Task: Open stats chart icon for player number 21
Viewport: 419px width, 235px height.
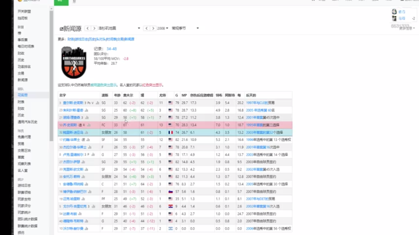Action: pyautogui.click(x=87, y=118)
